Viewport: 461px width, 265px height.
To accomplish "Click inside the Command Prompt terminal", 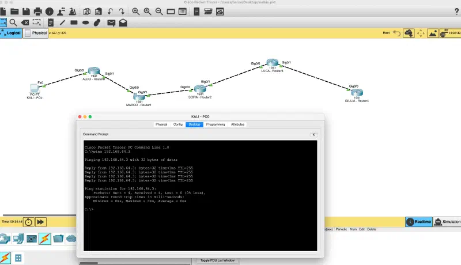I will coord(200,196).
